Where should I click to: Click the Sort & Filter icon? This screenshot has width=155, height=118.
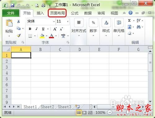[139, 20]
